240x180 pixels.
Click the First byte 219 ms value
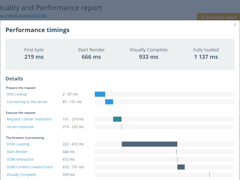34,57
